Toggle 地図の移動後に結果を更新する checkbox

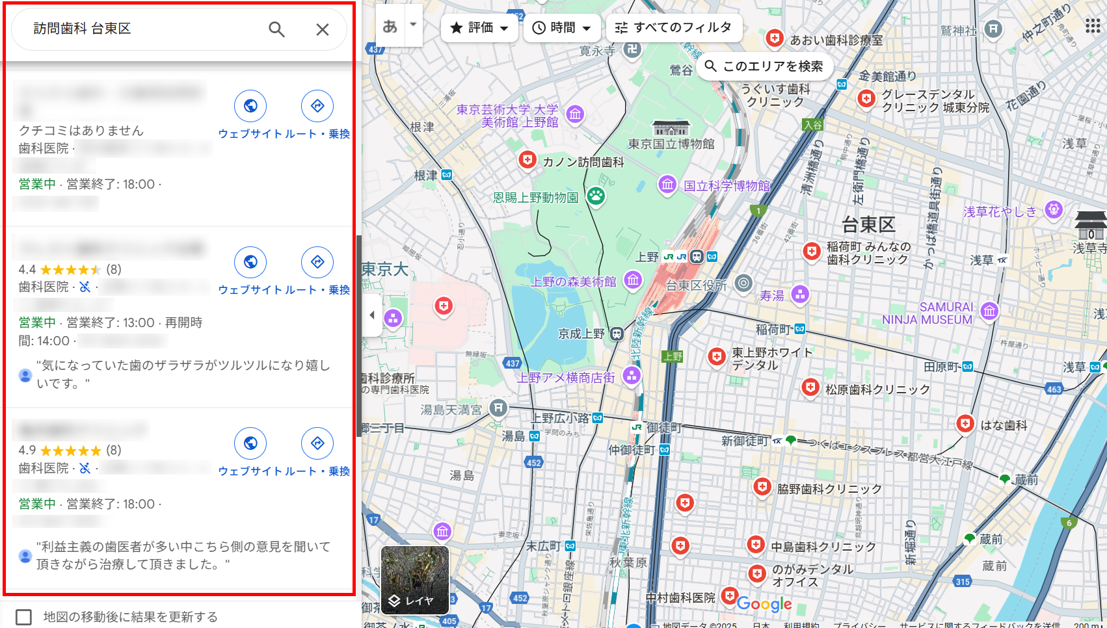click(24, 617)
